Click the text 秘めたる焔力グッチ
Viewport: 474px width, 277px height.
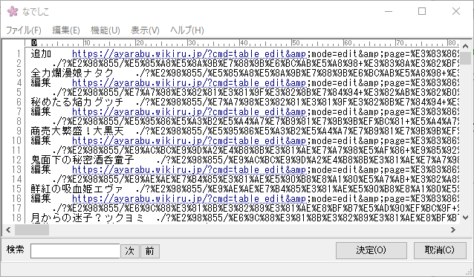[x=77, y=102]
